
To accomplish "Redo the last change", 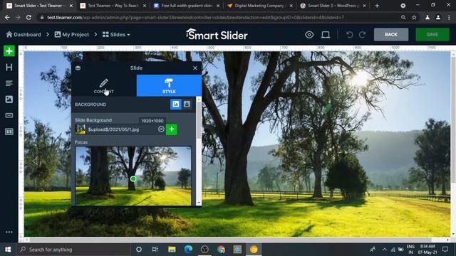I will tap(363, 35).
